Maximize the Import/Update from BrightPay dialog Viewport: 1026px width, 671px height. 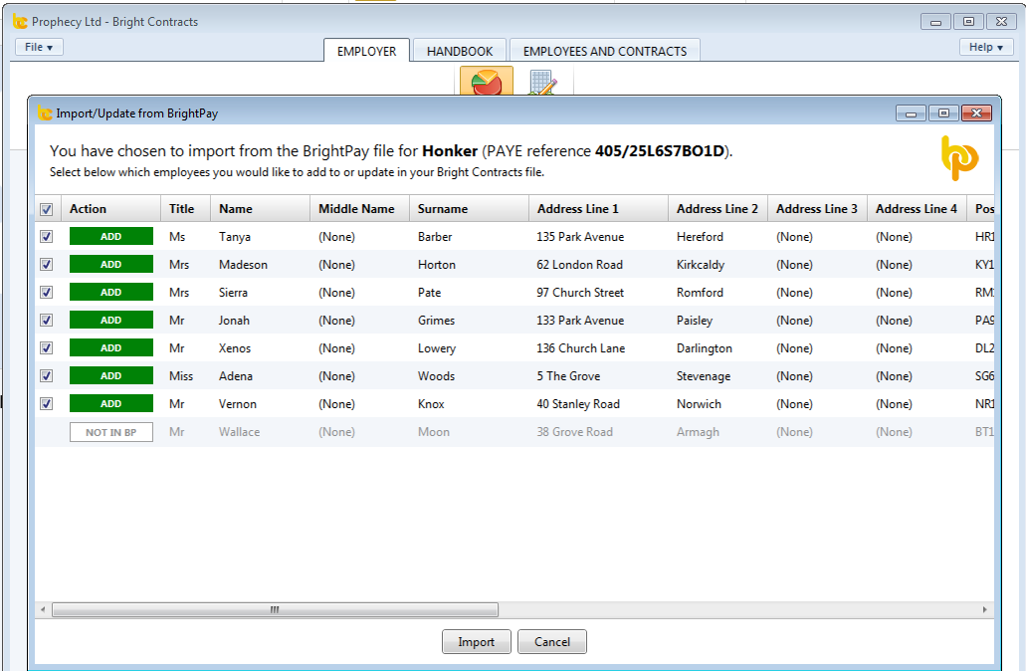click(943, 113)
